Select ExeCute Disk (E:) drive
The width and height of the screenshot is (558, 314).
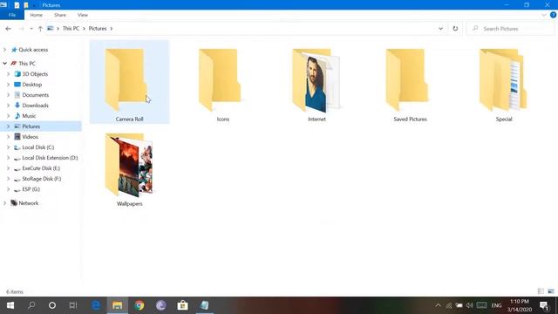(41, 168)
